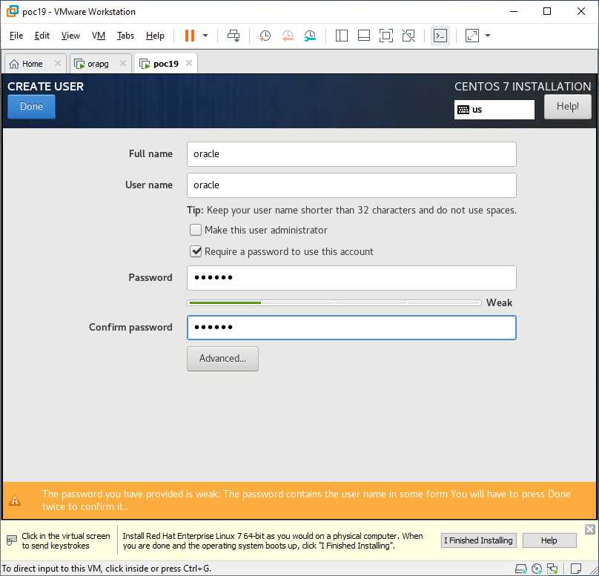Dismiss the install hint bar
This screenshot has width=599, height=576.
(x=590, y=529)
